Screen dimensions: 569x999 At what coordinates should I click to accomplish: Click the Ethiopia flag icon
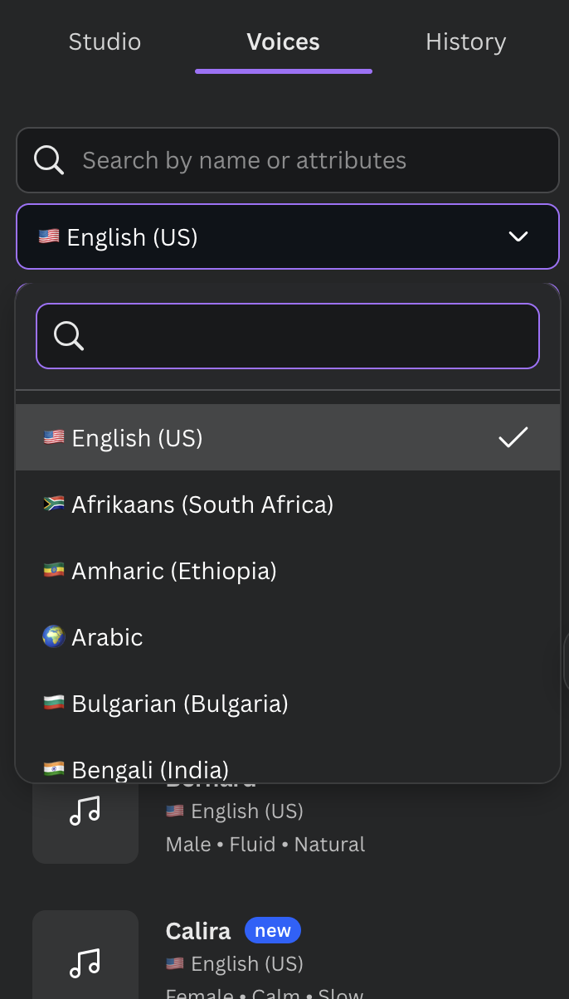53,570
